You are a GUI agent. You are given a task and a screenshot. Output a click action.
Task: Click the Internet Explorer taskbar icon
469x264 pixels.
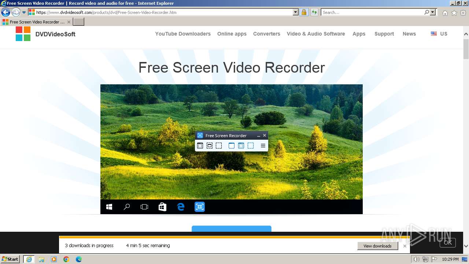coord(29,259)
